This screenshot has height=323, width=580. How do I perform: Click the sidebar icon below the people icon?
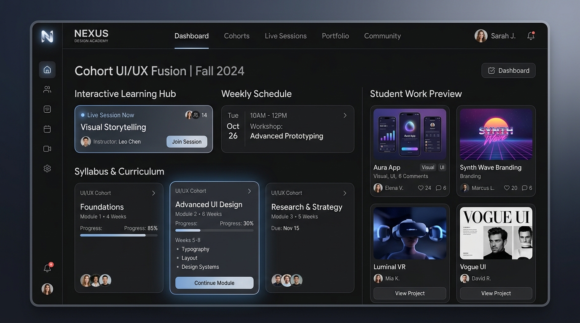pyautogui.click(x=47, y=109)
